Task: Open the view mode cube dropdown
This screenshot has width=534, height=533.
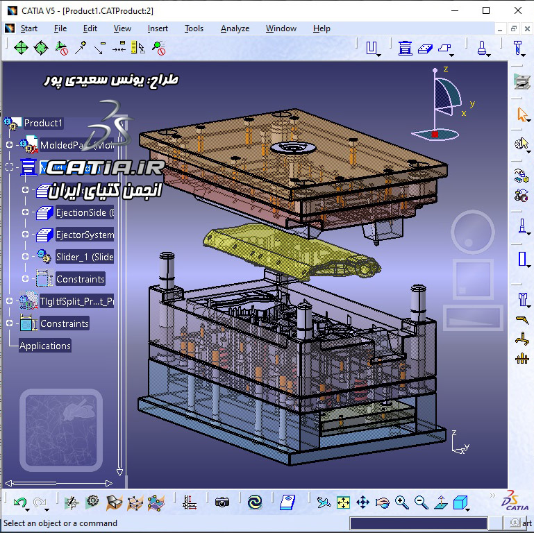Action: tap(468, 509)
